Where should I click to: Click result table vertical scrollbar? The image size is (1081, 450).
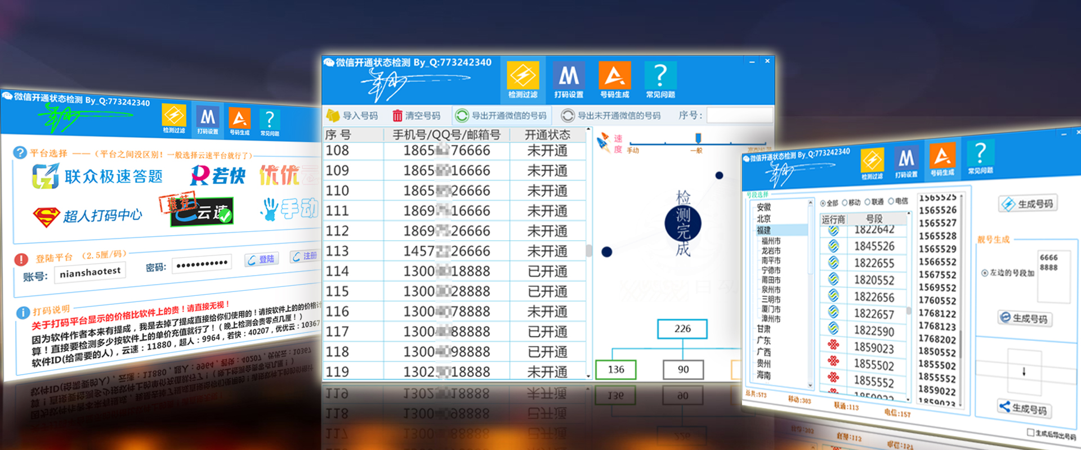coord(589,252)
